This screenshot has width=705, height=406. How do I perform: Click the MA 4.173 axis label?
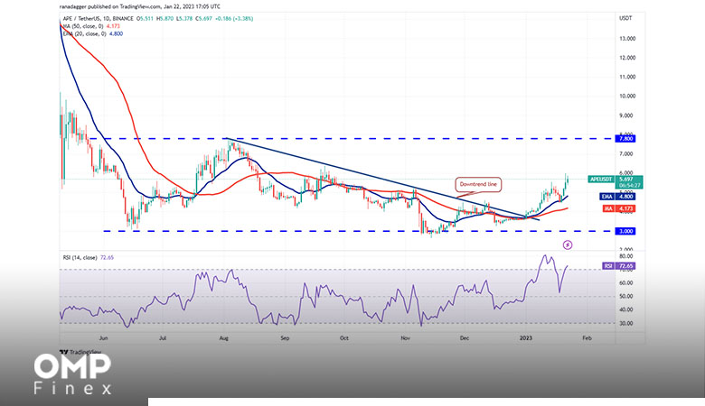click(x=618, y=208)
